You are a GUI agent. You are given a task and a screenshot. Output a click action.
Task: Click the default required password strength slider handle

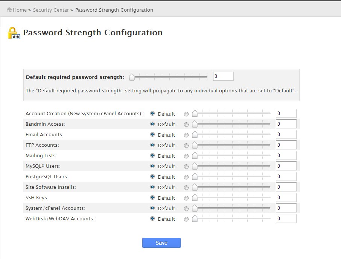tap(132, 77)
